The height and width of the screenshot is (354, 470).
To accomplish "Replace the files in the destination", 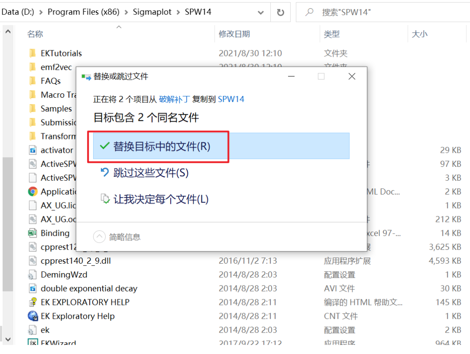I will pyautogui.click(x=221, y=146).
